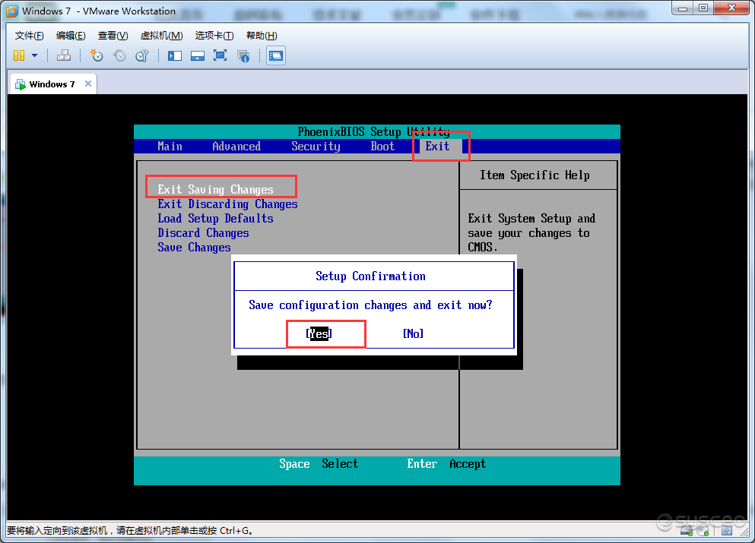755x543 pixels.
Task: Open the snapshot manager icon
Action: (141, 55)
